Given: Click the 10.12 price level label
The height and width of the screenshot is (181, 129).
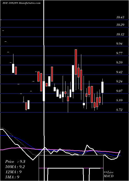Looking at the screenshot, I should [x=120, y=34].
